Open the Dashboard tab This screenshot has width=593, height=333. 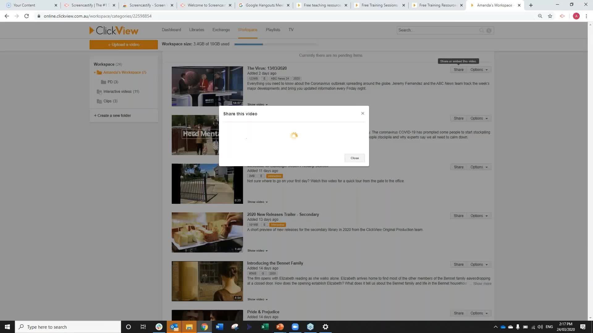171,30
